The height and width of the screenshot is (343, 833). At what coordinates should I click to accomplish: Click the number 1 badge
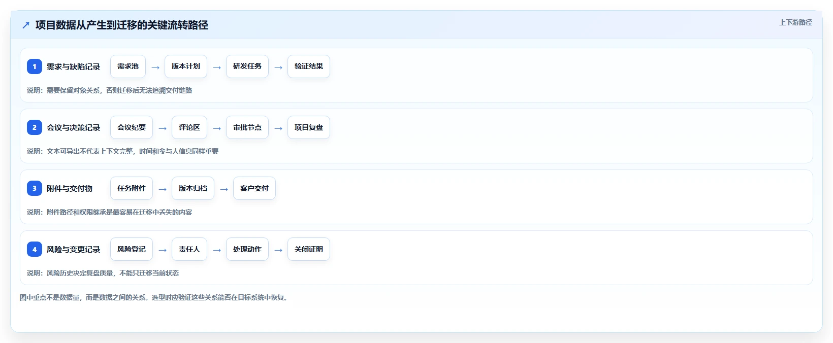pos(35,66)
